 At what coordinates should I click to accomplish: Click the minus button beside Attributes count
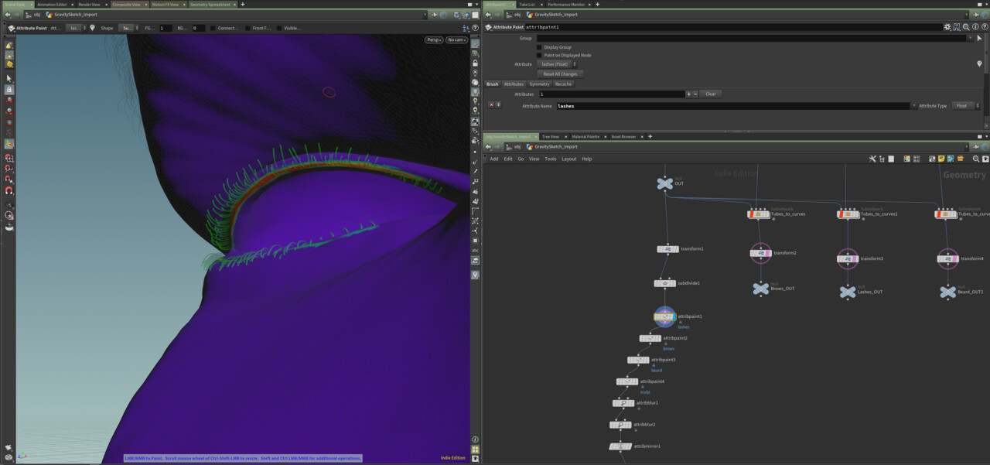pyautogui.click(x=695, y=94)
